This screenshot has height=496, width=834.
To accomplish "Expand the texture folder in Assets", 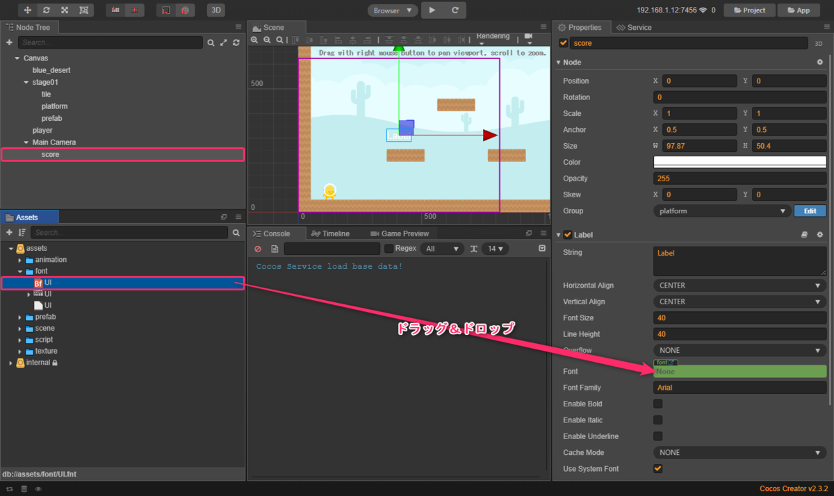I will click(x=20, y=352).
